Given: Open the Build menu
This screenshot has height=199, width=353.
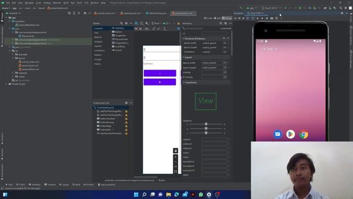Looking at the screenshot, I should (x=66, y=3).
